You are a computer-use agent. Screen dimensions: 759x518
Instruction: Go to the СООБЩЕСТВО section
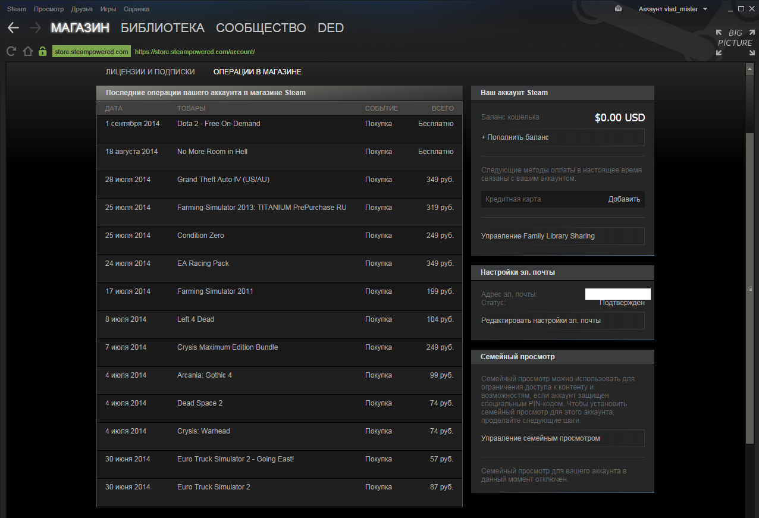(261, 28)
